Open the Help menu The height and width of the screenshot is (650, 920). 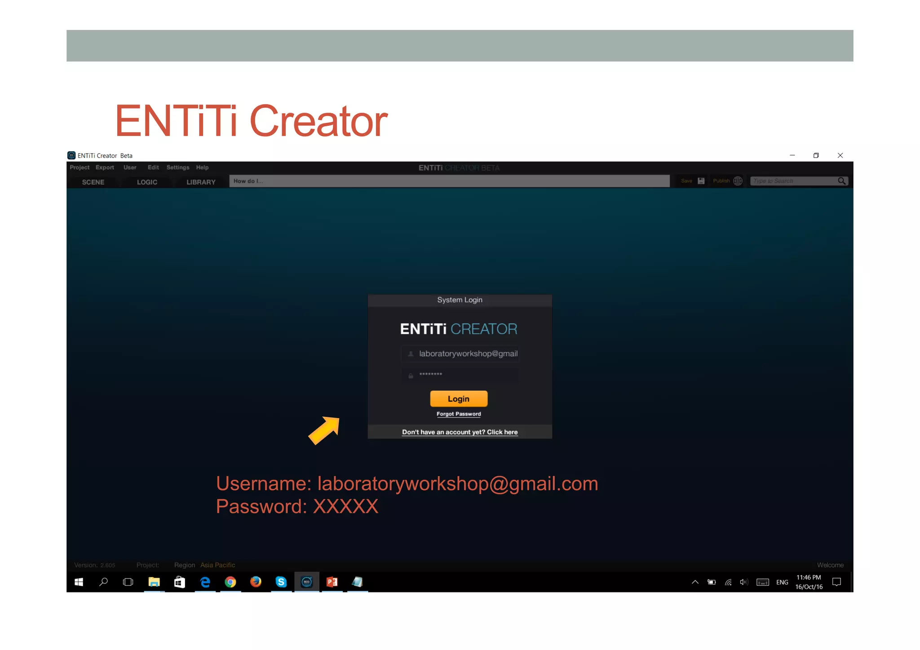point(202,168)
